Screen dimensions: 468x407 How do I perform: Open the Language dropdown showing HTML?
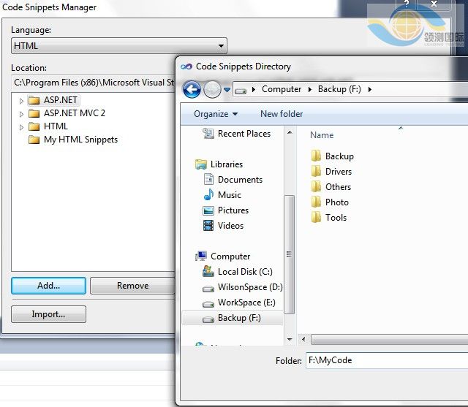click(119, 46)
